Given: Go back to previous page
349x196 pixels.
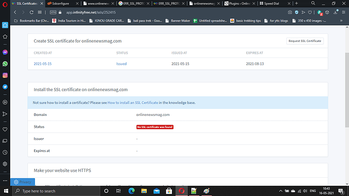Looking at the screenshot, I should pos(15,12).
